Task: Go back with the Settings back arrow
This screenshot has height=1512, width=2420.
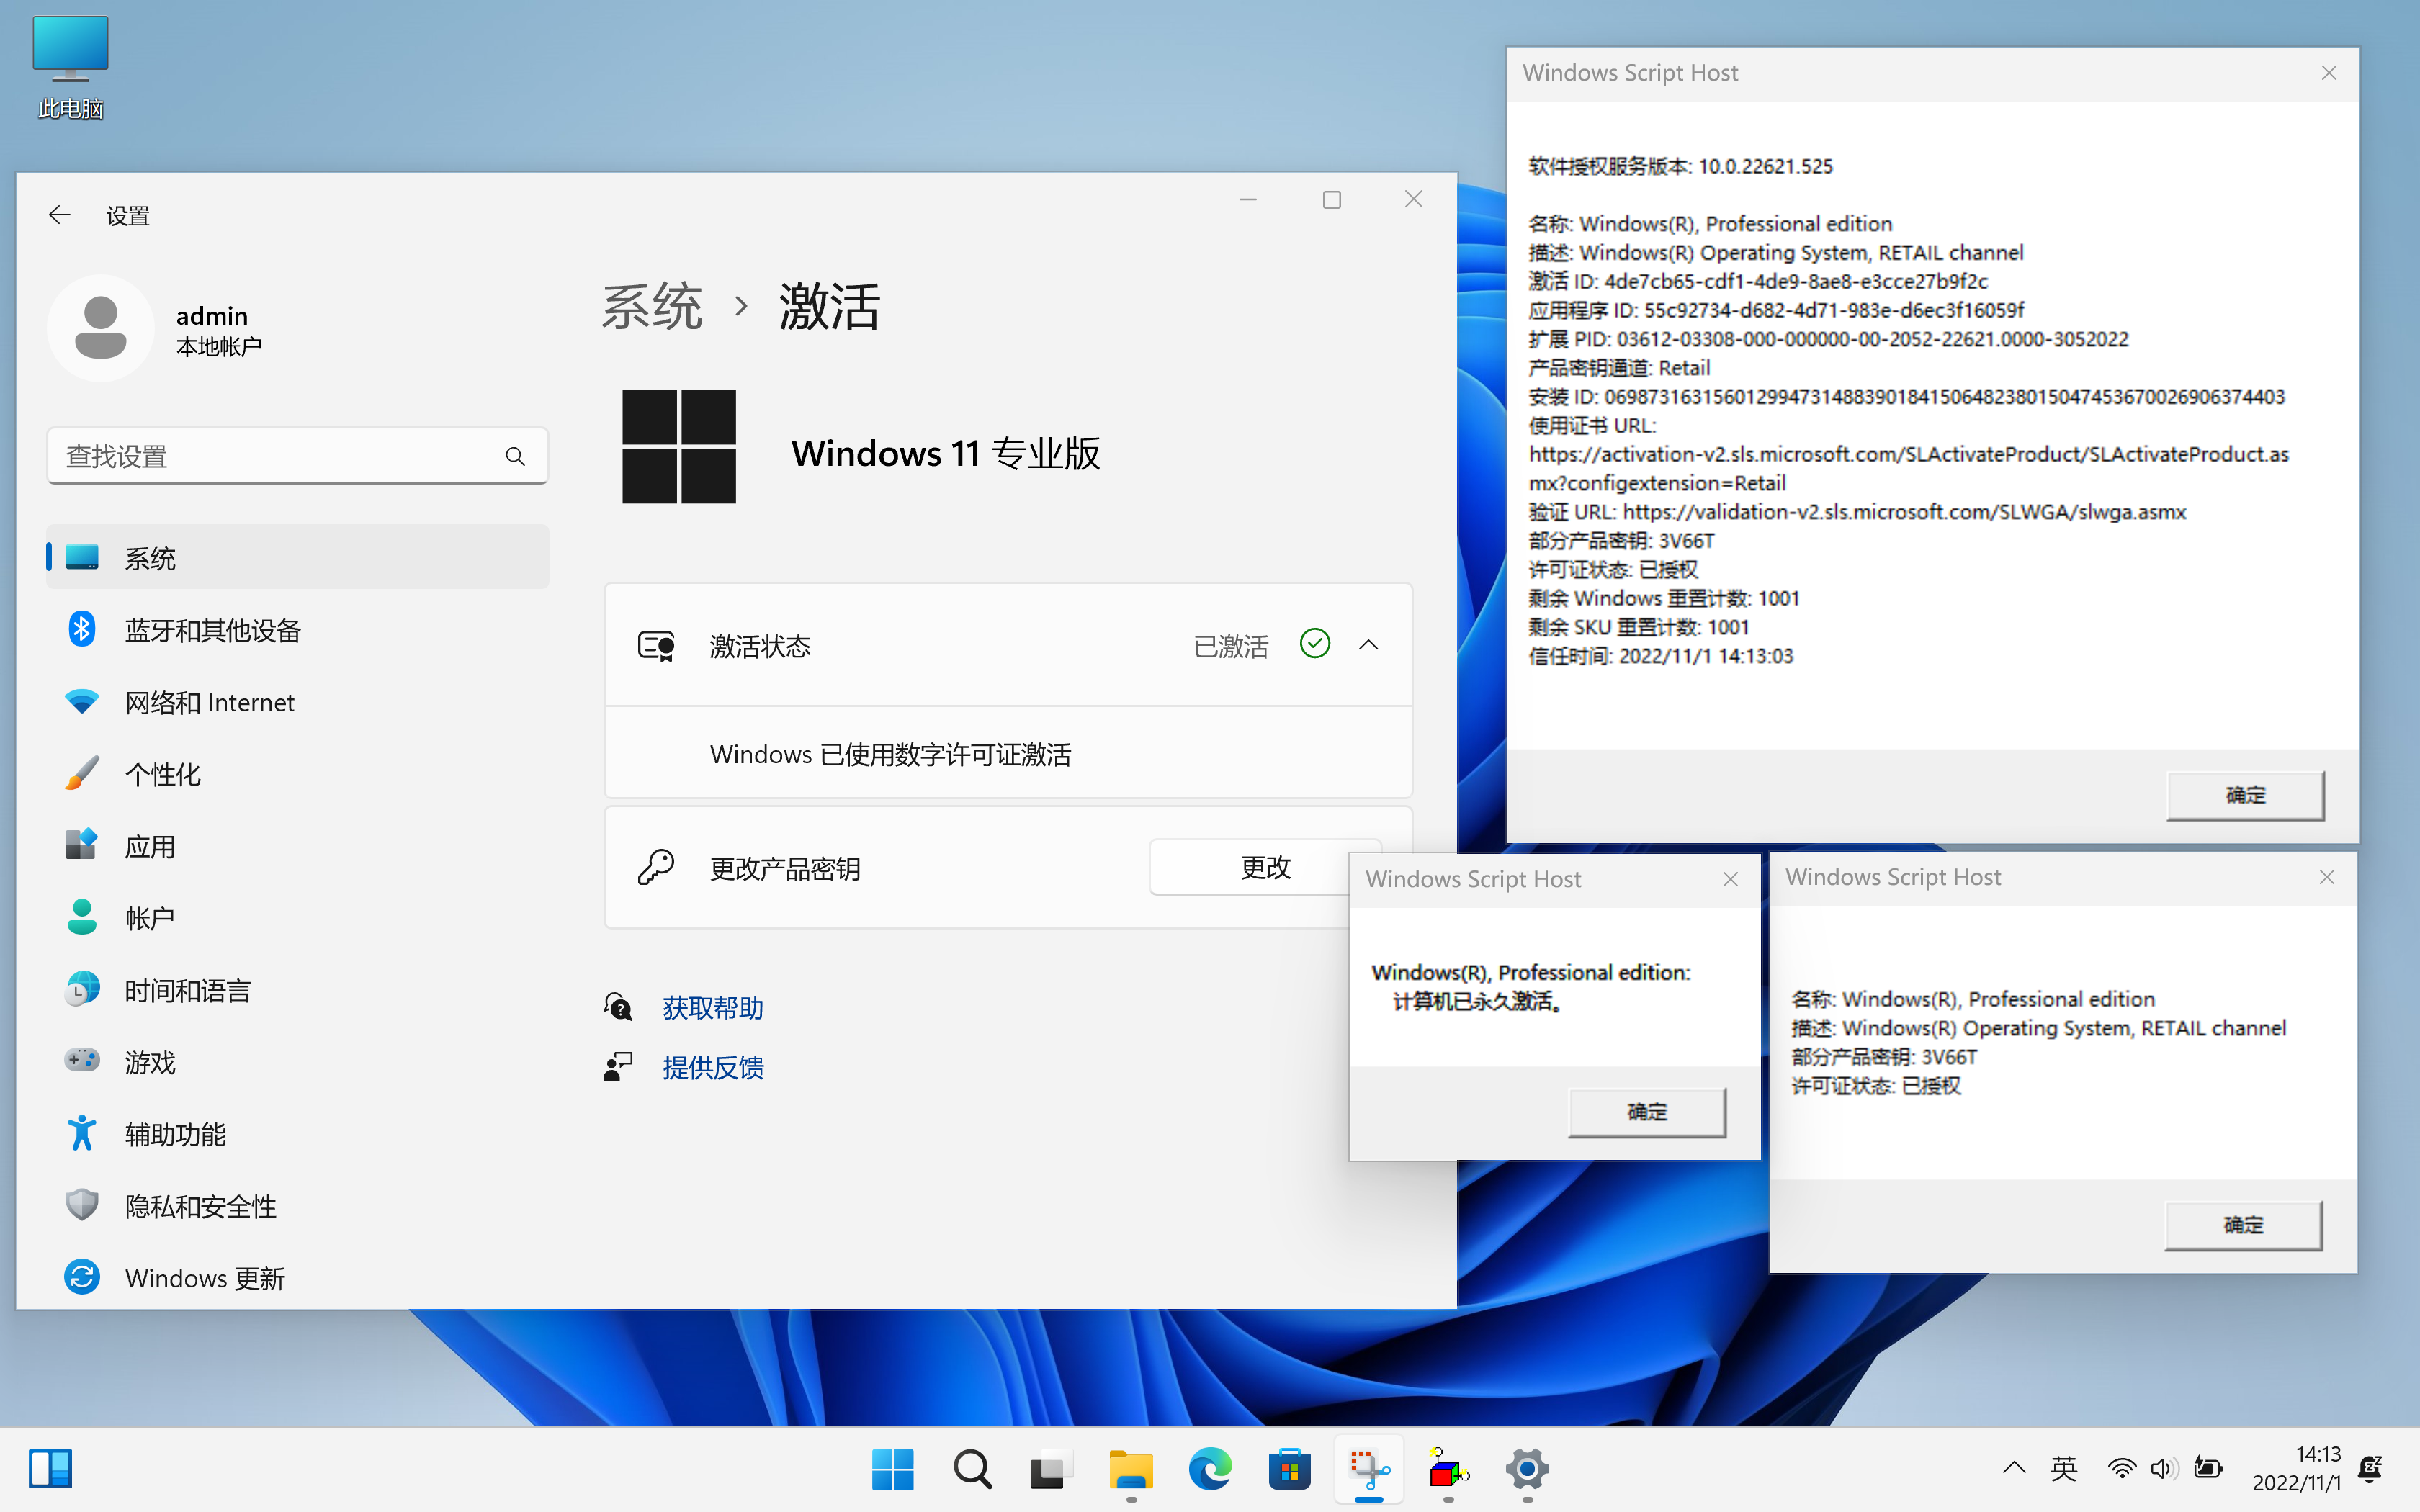Action: pyautogui.click(x=60, y=215)
